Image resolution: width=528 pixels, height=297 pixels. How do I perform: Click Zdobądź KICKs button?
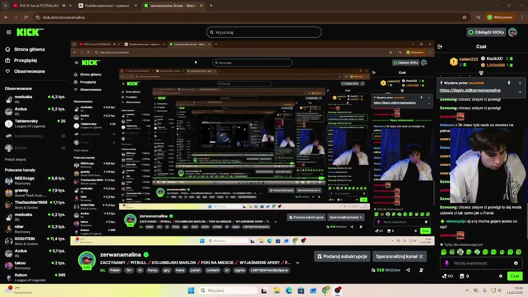[486, 32]
